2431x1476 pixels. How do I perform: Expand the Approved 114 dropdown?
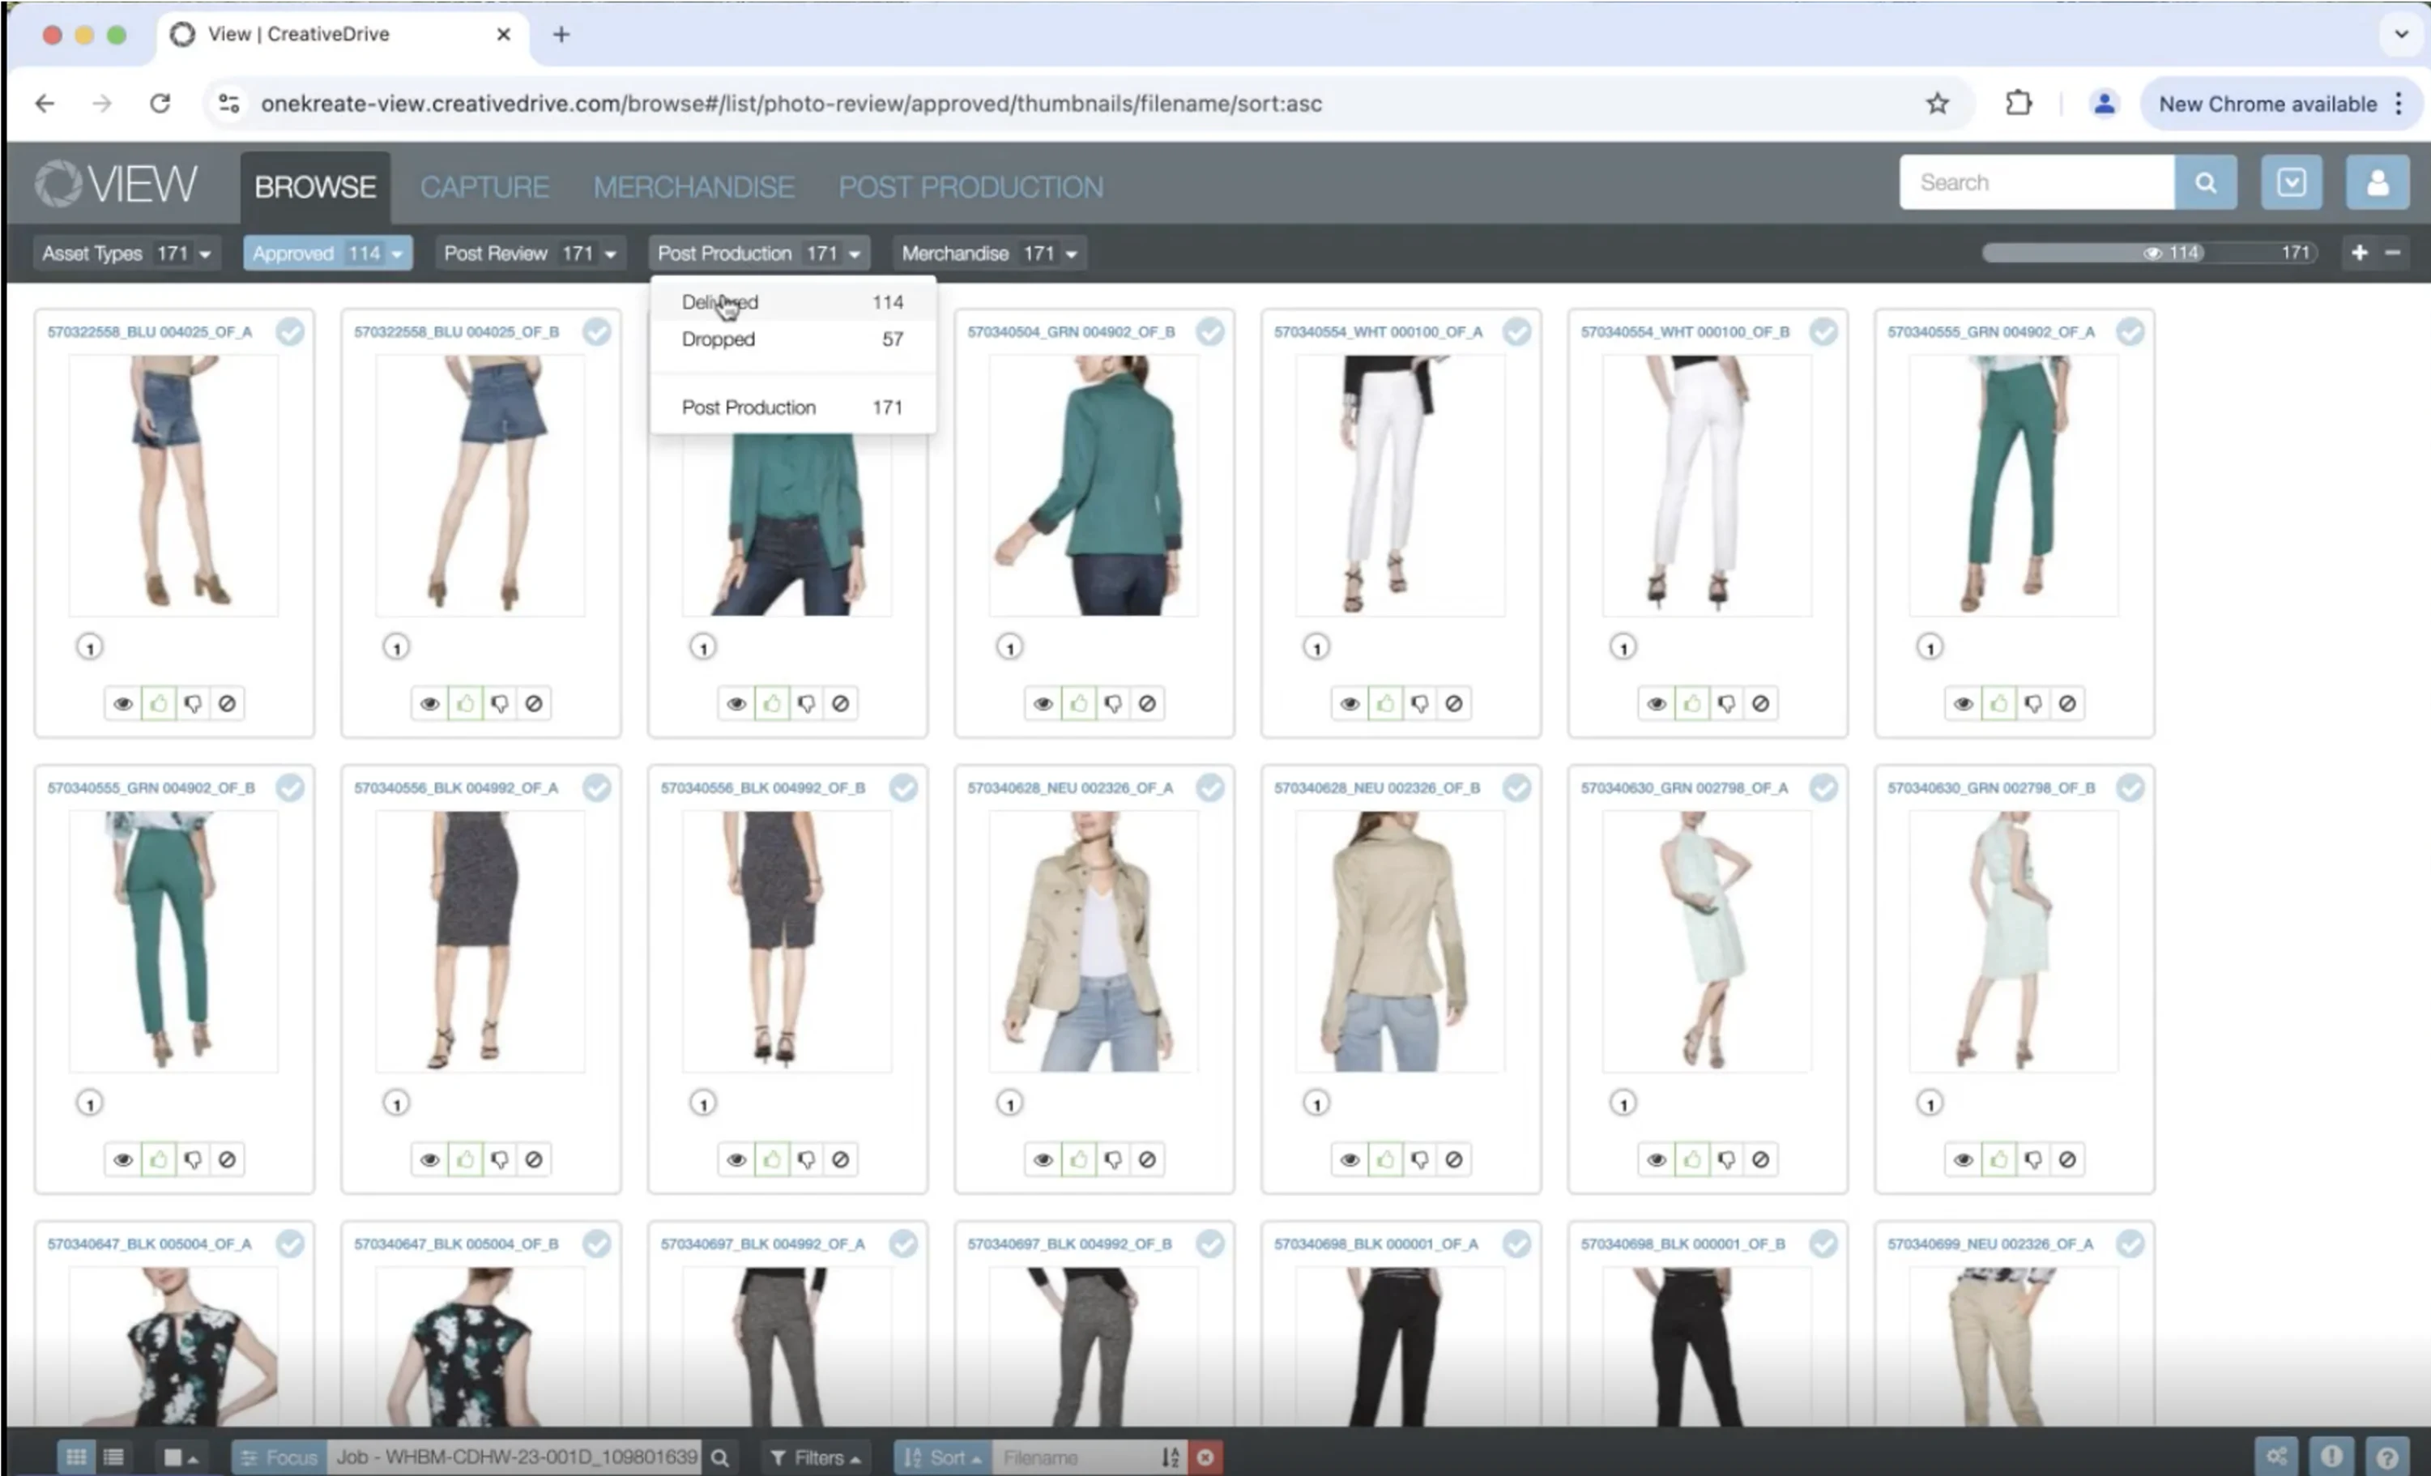327,254
